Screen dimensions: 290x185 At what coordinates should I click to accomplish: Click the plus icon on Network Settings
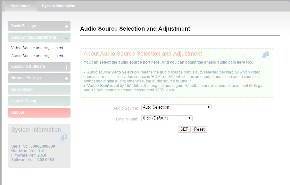66,79
